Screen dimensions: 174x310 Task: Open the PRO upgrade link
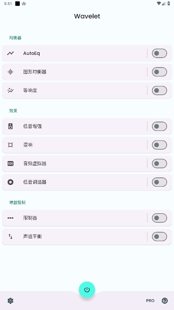tap(150, 301)
